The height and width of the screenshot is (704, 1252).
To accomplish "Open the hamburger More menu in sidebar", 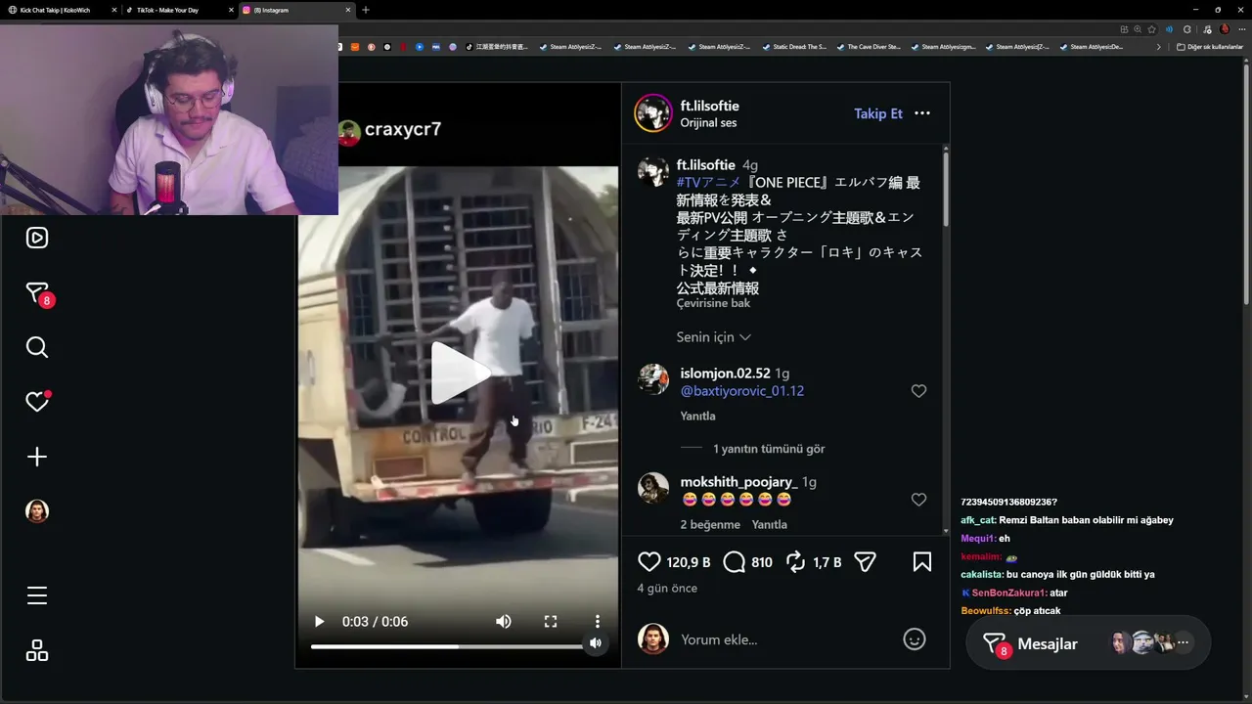I will (37, 595).
